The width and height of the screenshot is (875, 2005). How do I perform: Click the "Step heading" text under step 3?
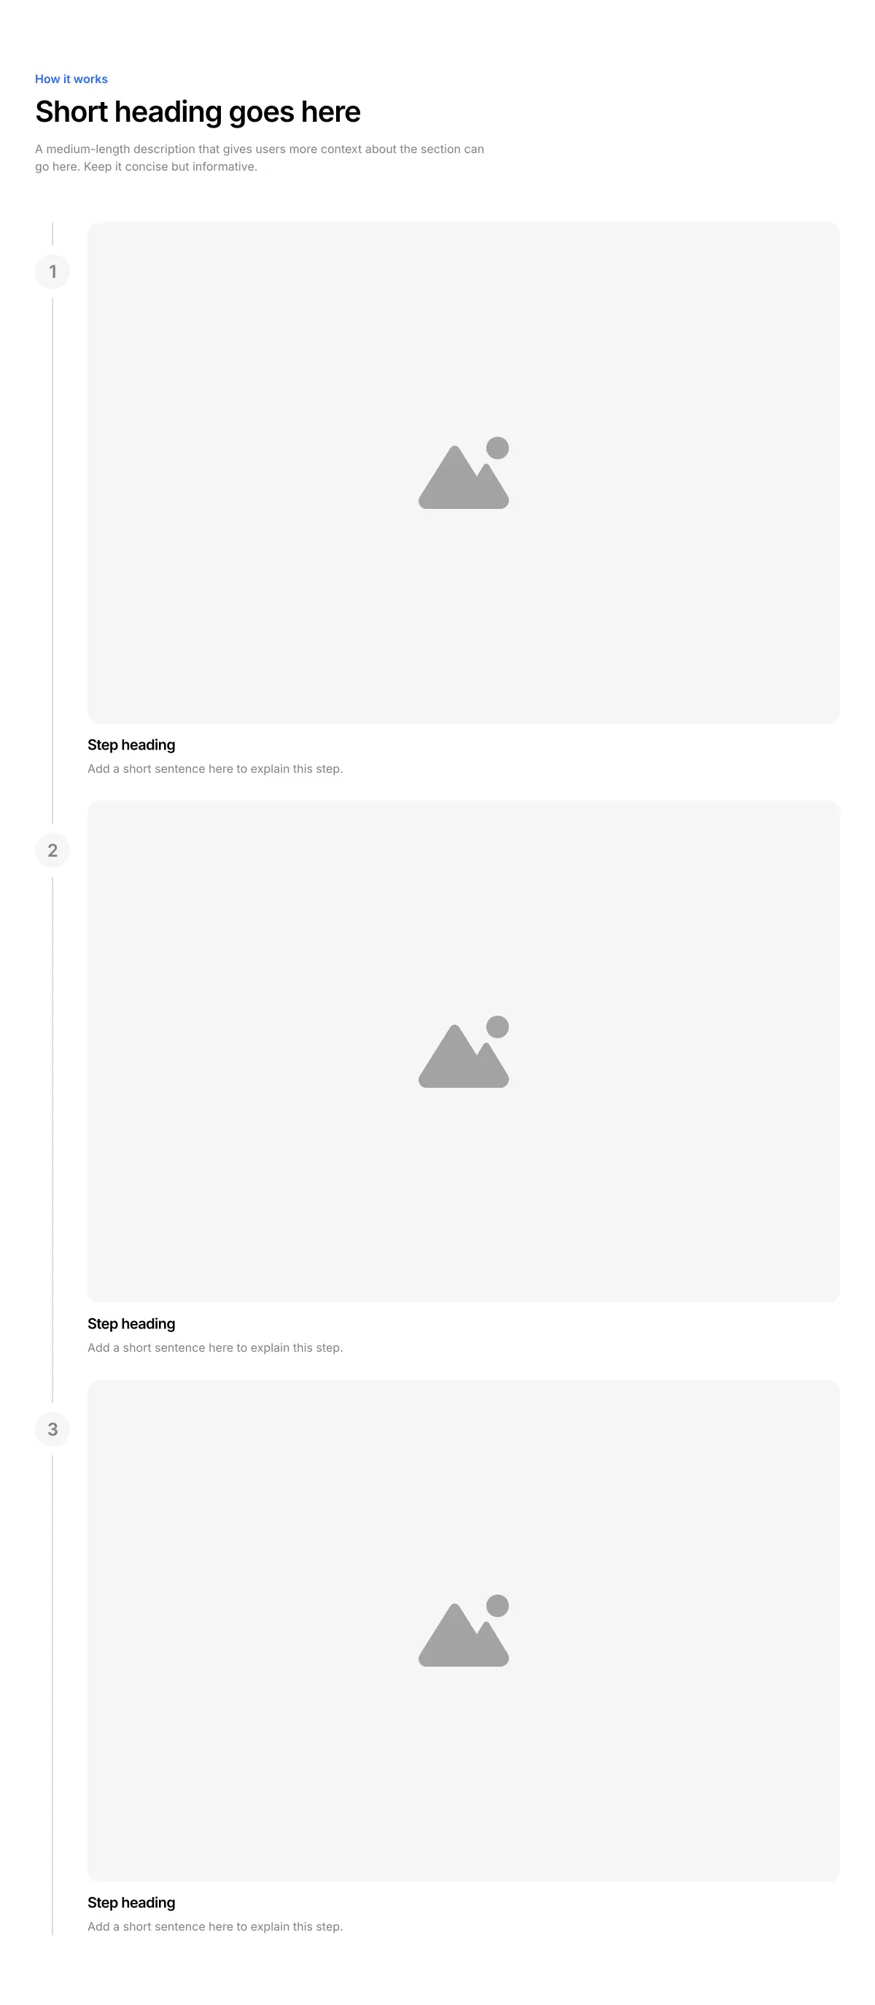point(131,1902)
